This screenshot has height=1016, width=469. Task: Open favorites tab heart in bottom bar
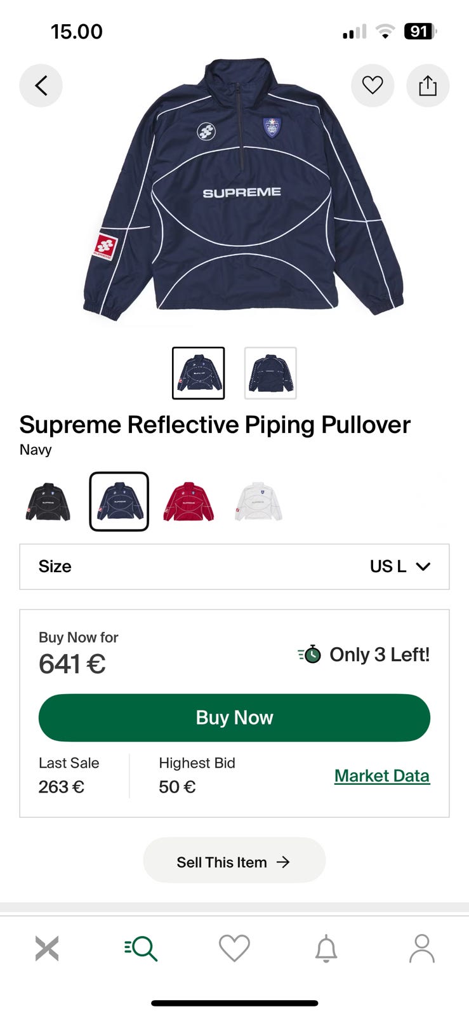pyautogui.click(x=234, y=949)
